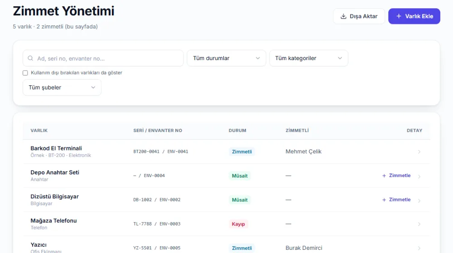This screenshot has width=453, height=253.
Task: Click the SERİ / ENVANTER NO header
Action: pyautogui.click(x=158, y=131)
